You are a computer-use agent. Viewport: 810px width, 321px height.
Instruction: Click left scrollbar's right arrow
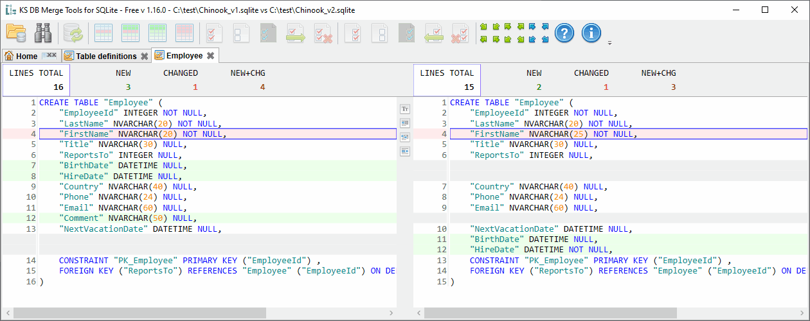point(392,313)
